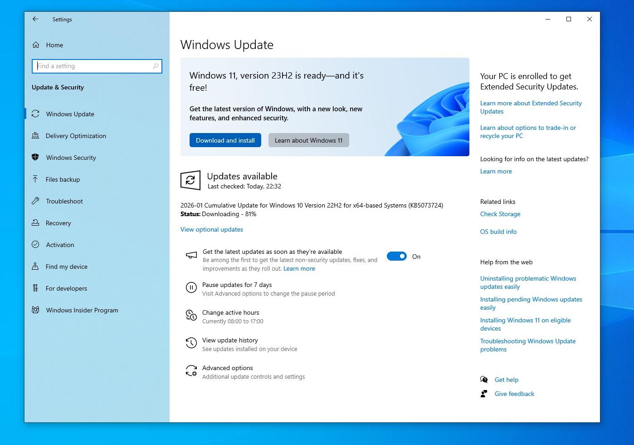
Task: Open the View optional updates link
Action: point(212,229)
